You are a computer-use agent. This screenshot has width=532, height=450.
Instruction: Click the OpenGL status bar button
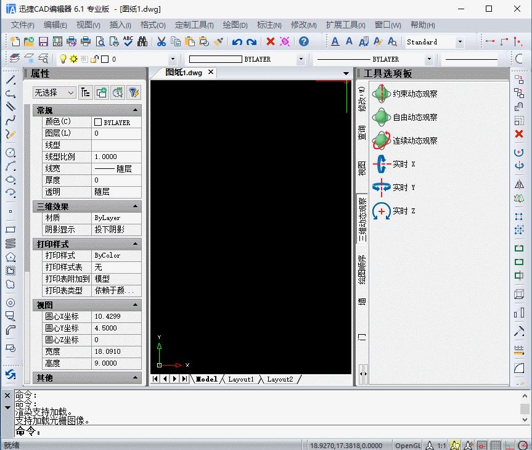coord(407,445)
